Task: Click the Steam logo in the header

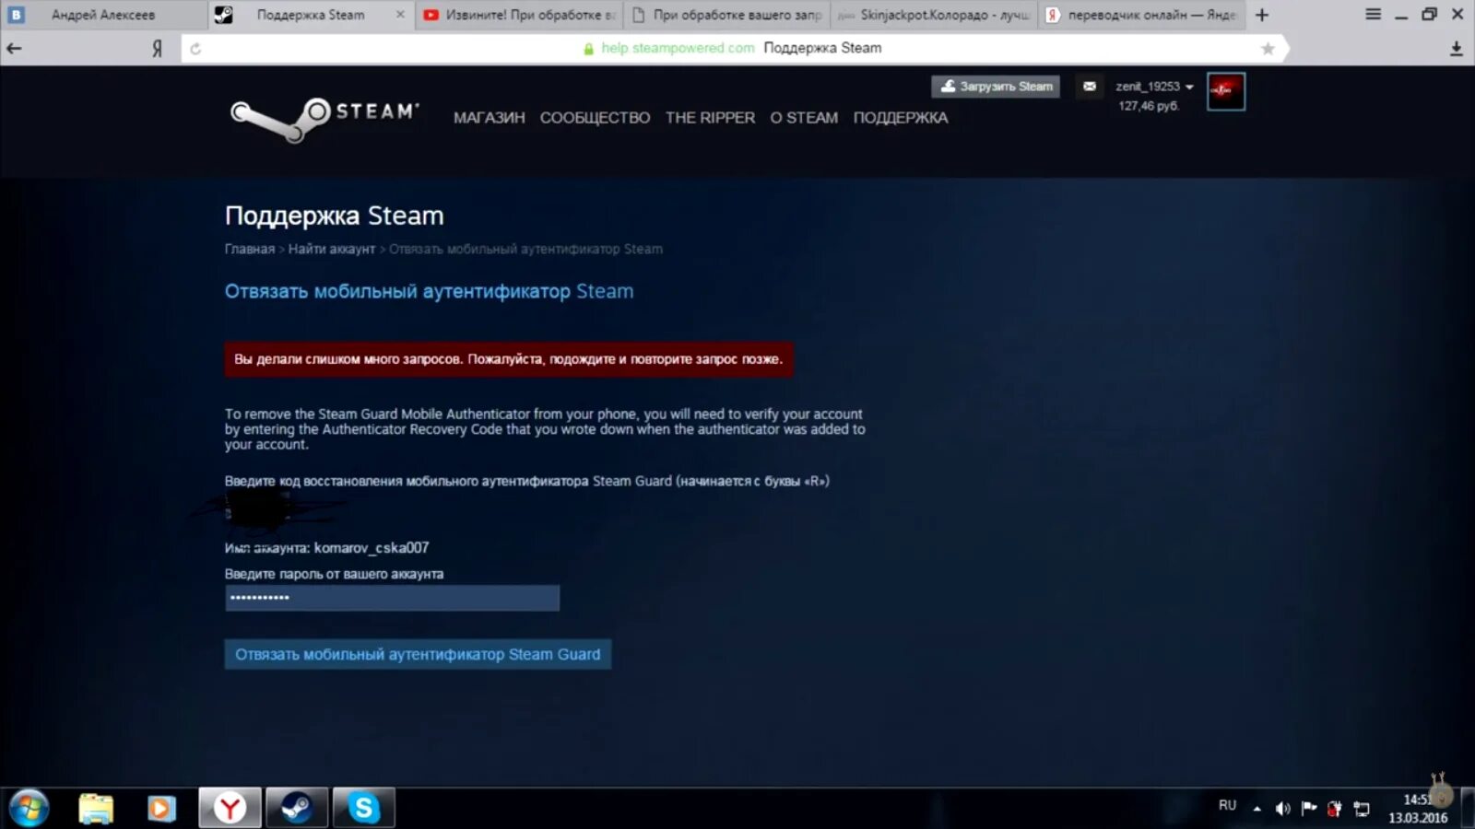Action: click(324, 119)
